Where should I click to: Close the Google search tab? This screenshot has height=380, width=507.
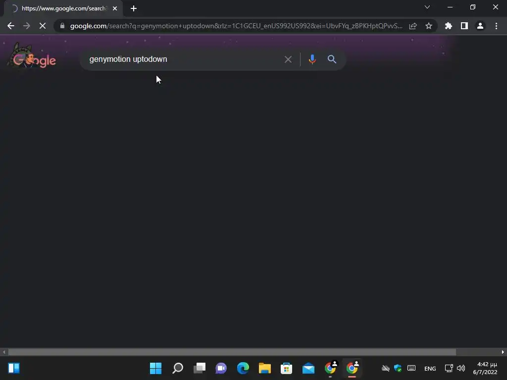[x=115, y=8]
